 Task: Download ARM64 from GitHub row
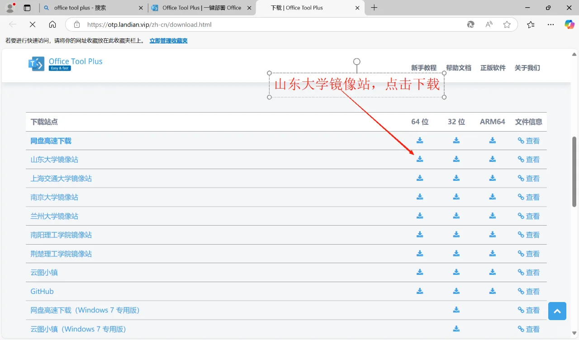click(493, 291)
